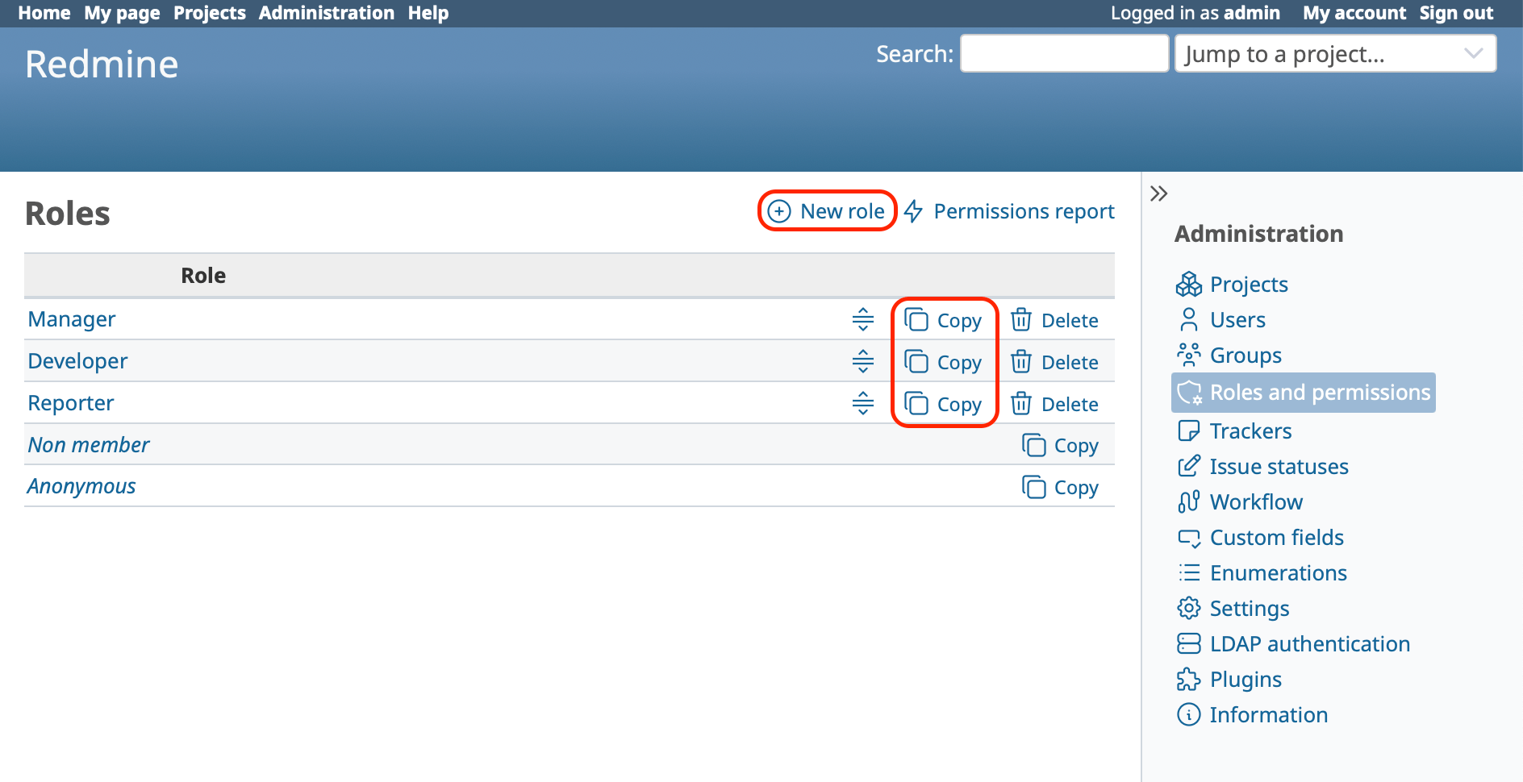Click the Copy icon for Anonymous role
Screen dimensions: 1523x782
pos(1034,487)
